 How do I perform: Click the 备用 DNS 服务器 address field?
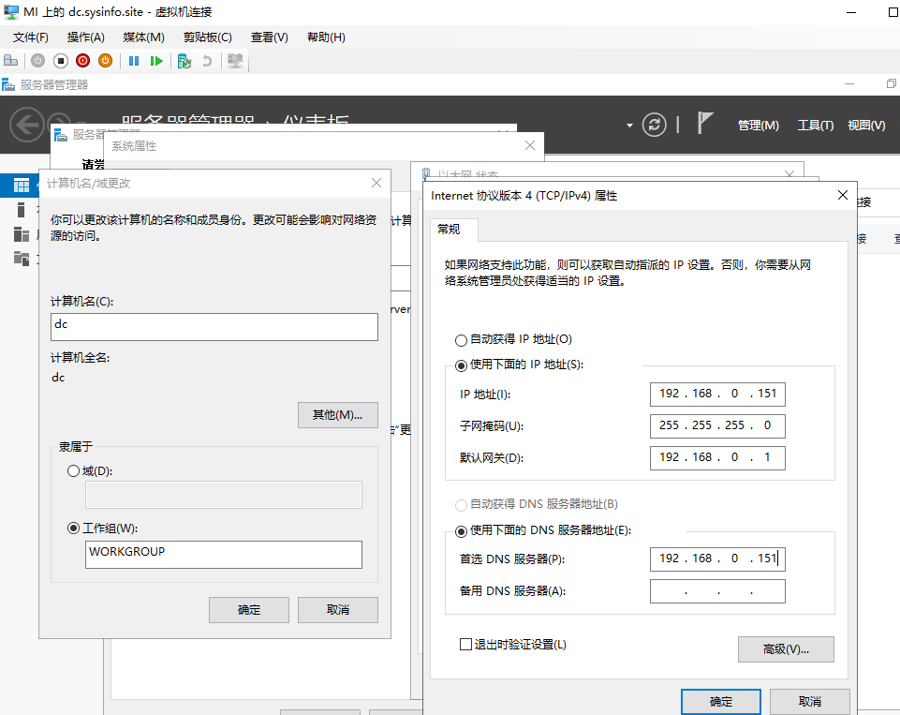[717, 590]
